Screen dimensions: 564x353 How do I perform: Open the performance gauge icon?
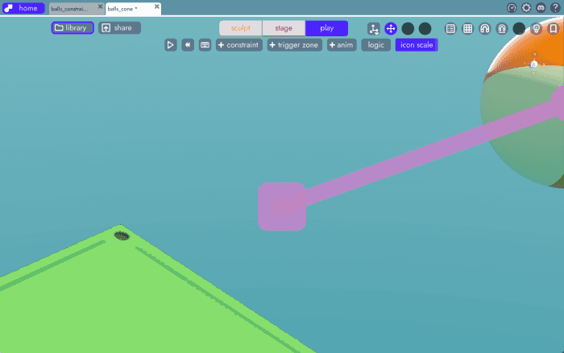point(512,7)
